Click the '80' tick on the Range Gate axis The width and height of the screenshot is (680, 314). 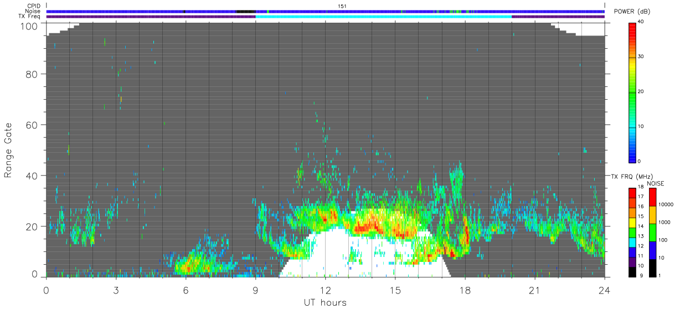33,74
